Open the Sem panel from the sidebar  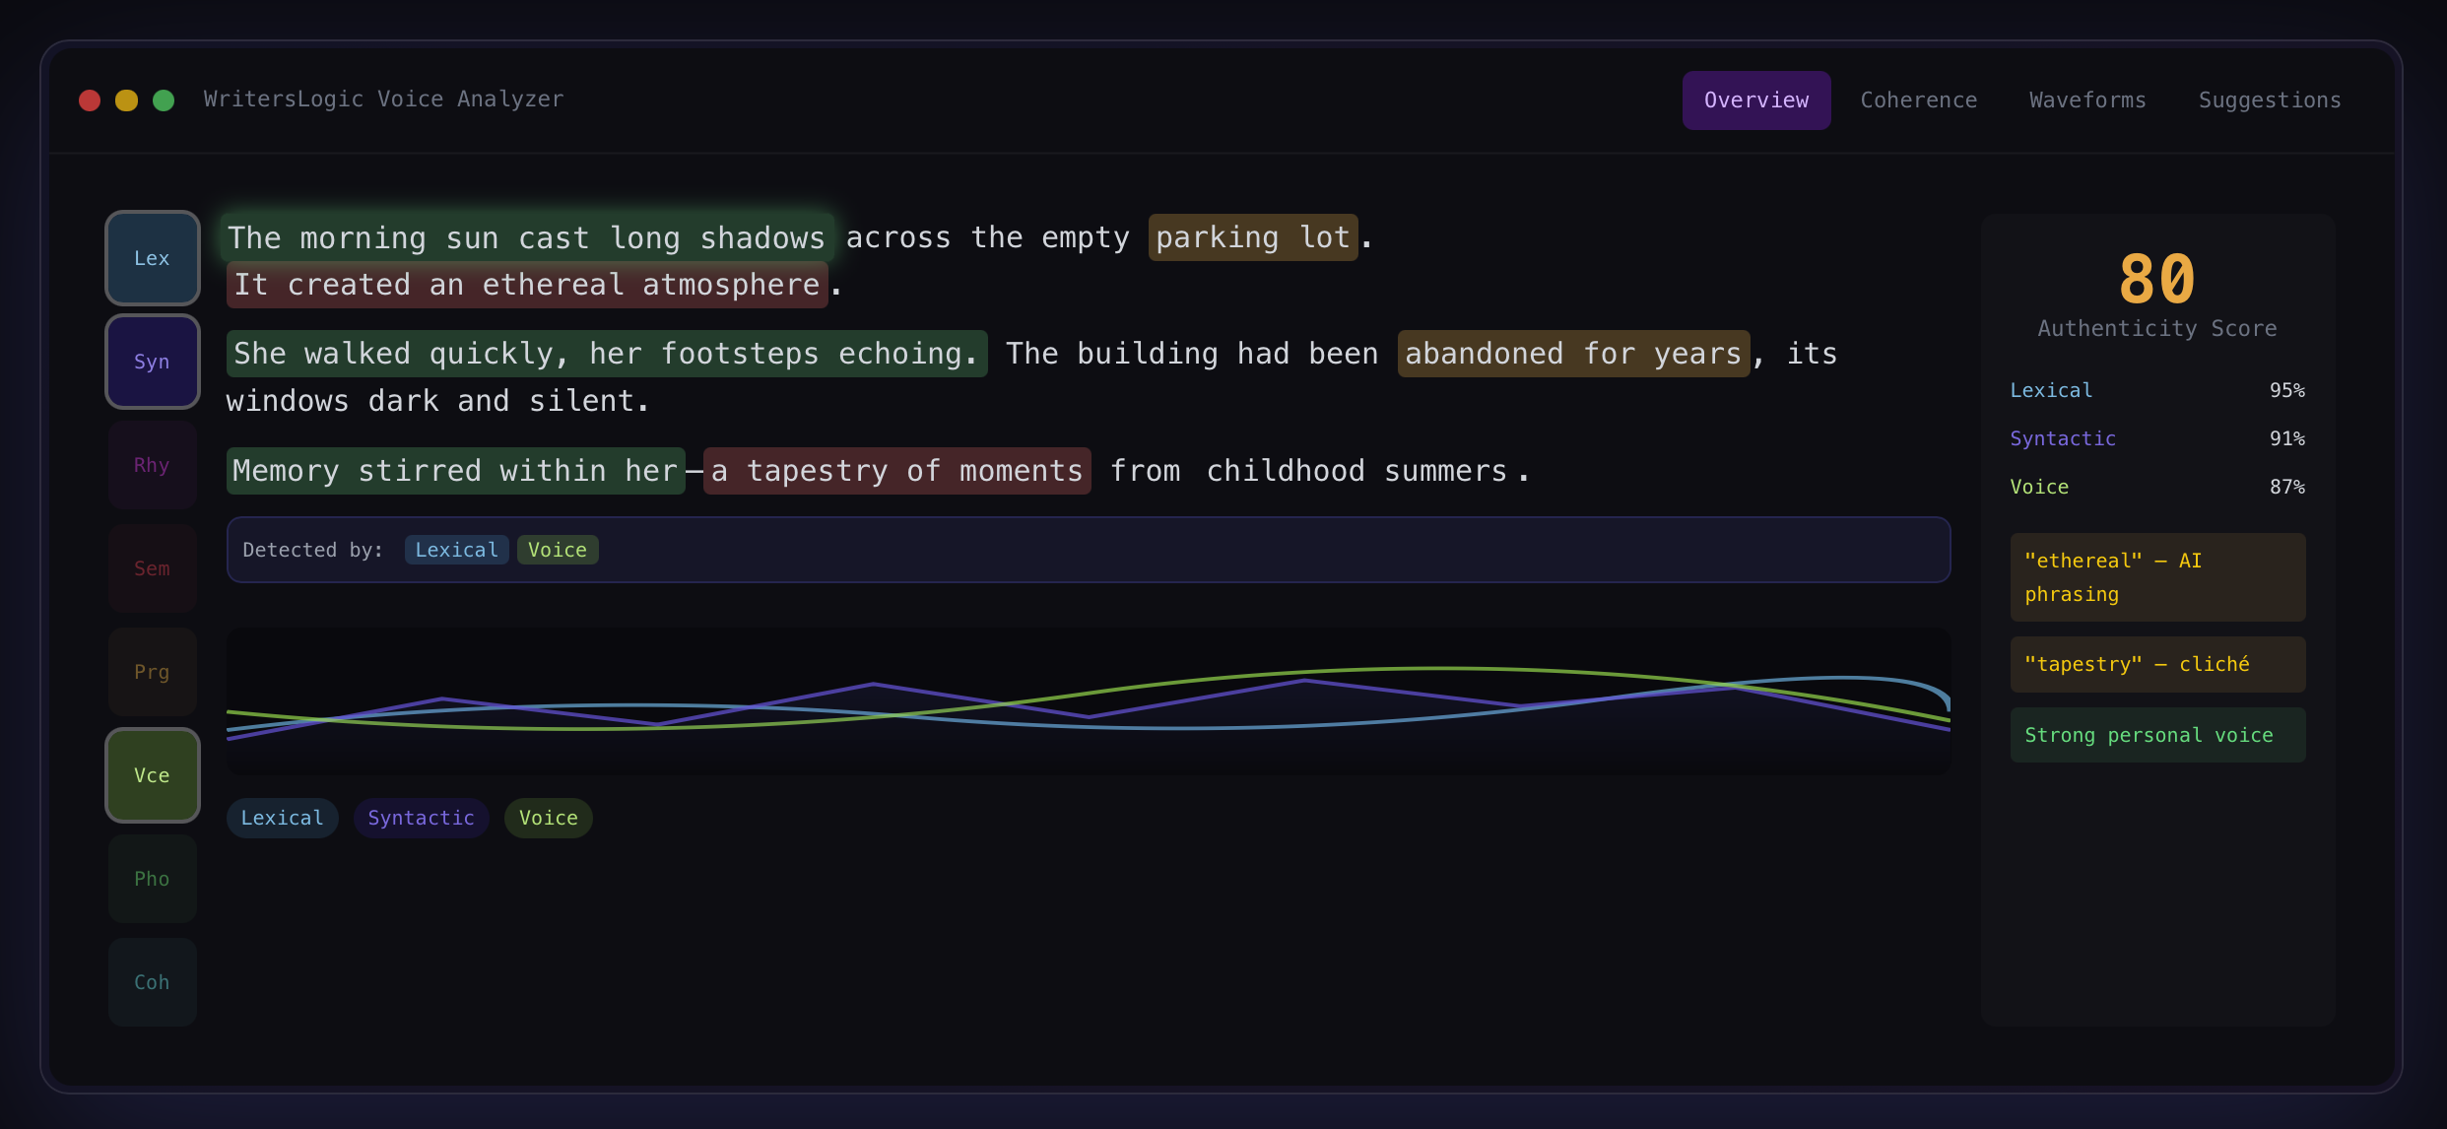(x=152, y=567)
